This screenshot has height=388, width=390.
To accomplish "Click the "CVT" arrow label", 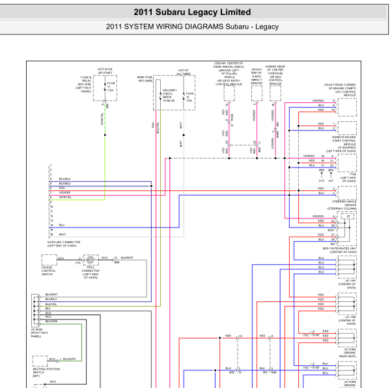I will point(322,181).
